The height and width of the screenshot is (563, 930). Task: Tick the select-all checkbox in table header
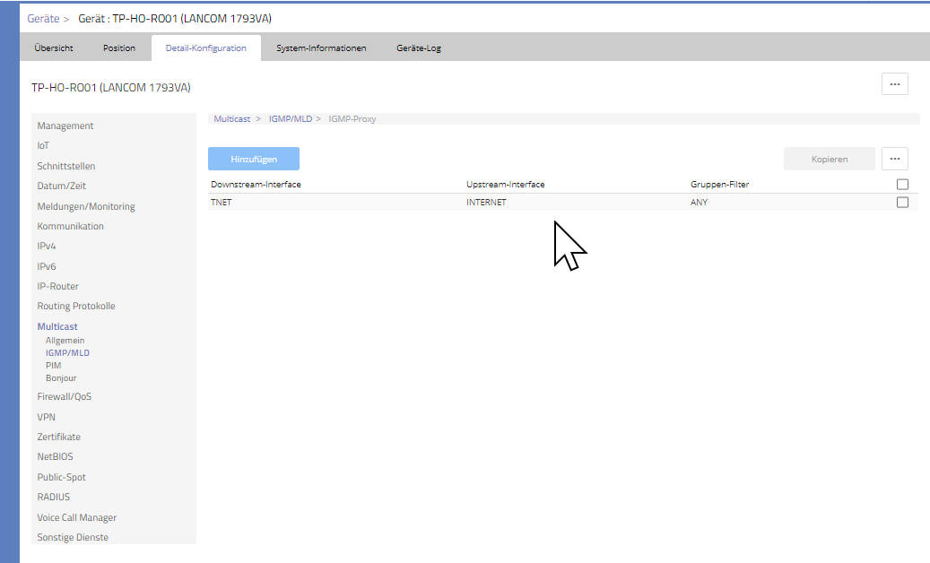pos(902,185)
